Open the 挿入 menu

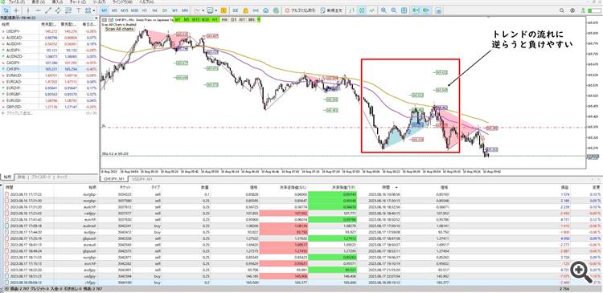click(x=57, y=2)
